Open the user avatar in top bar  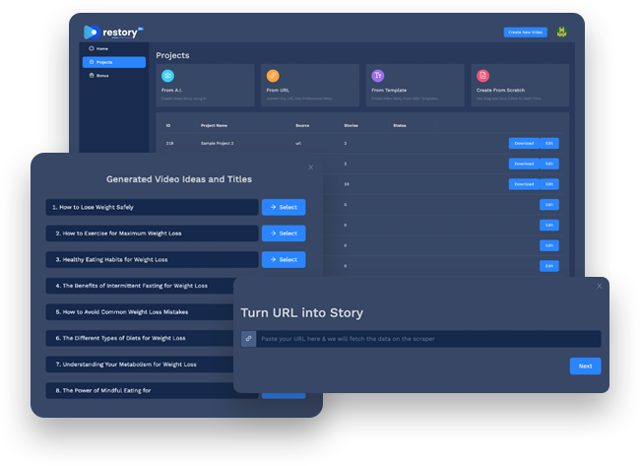(561, 33)
